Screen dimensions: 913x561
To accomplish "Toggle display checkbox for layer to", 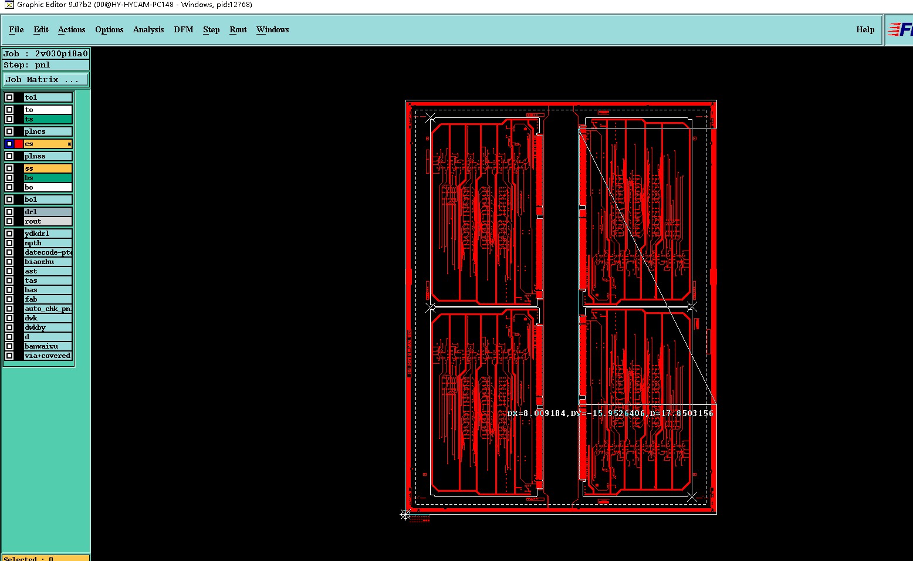I will (9, 110).
